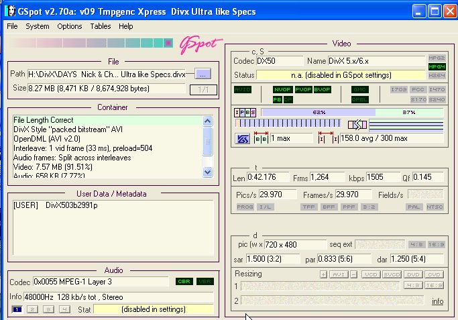458x320 pixels.
Task: Click the MPG2 codec type indicator
Action: (x=437, y=58)
